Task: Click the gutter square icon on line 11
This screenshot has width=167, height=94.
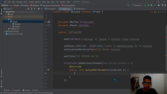Action: (x=49, y=25)
